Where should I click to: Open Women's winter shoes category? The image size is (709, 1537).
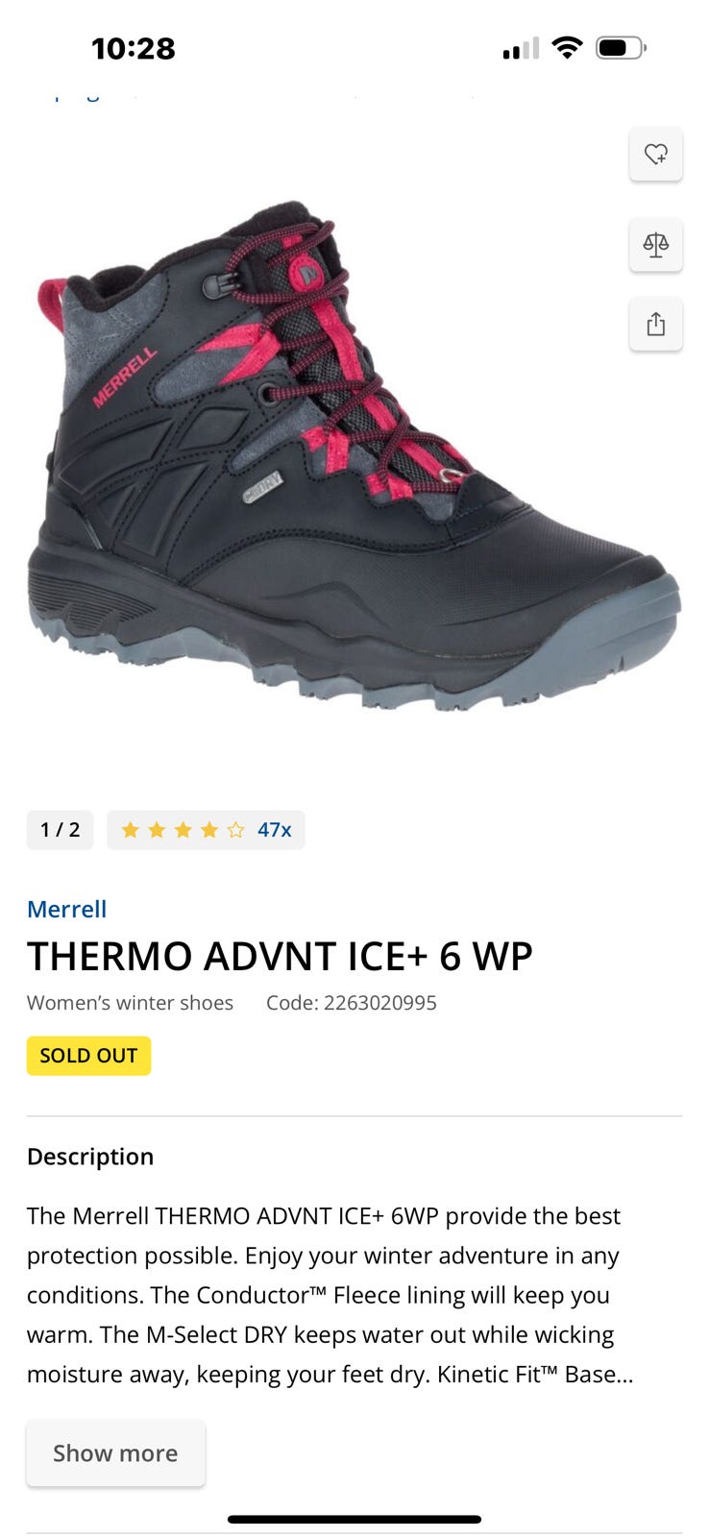coord(130,1003)
